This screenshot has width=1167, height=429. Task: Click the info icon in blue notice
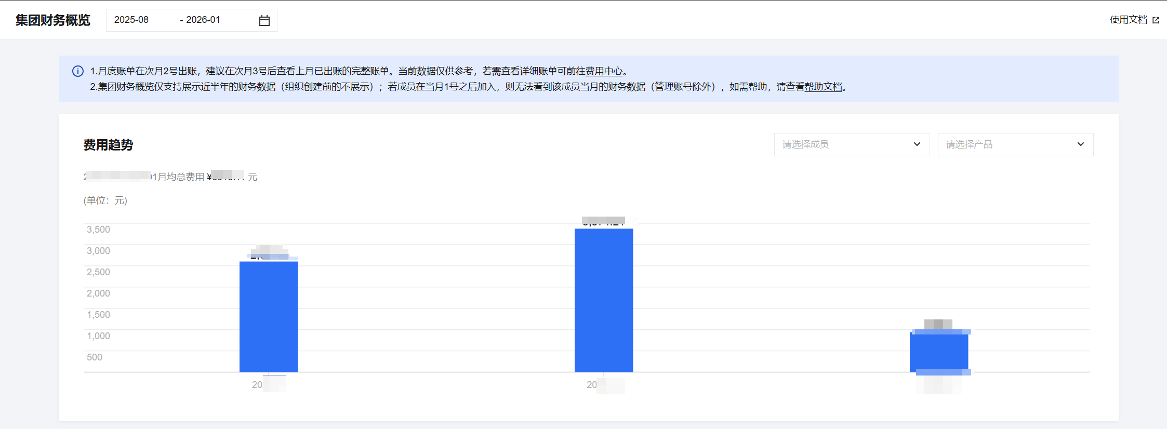point(78,71)
